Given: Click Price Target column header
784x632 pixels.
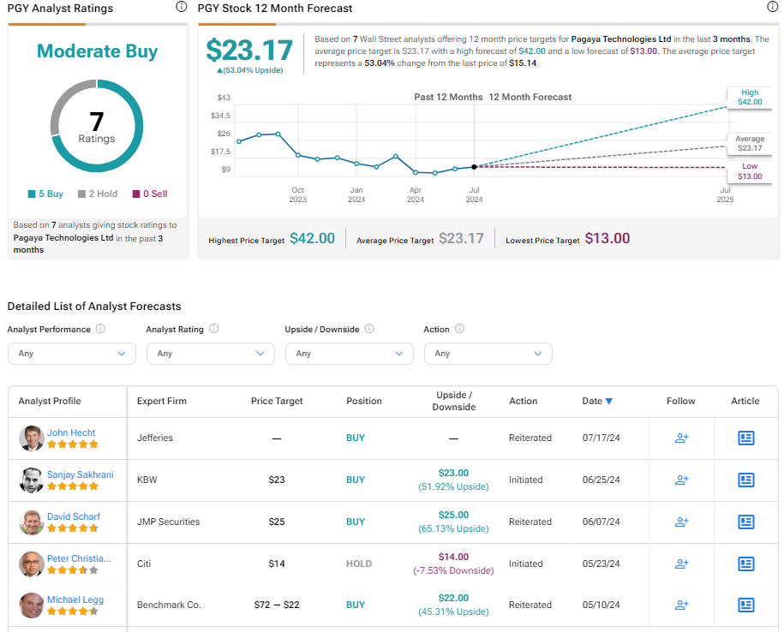Looking at the screenshot, I should [x=277, y=401].
